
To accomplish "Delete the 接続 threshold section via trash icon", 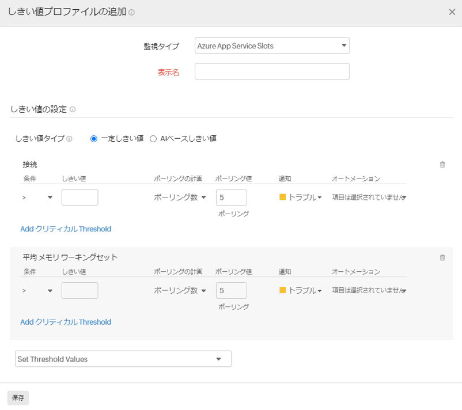I will coord(442,165).
